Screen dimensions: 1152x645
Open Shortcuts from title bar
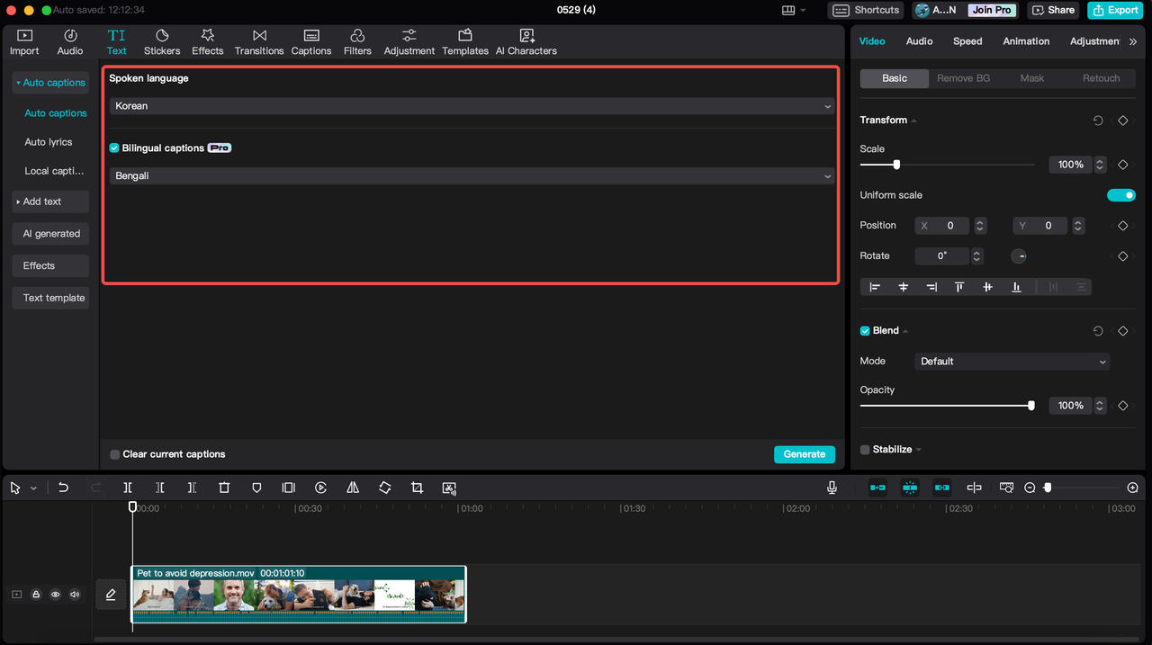pos(866,10)
